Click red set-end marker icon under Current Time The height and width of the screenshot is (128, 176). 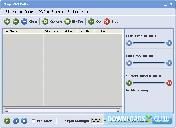169,83
